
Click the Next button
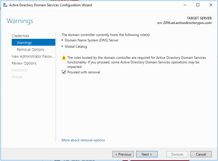tap(147, 154)
